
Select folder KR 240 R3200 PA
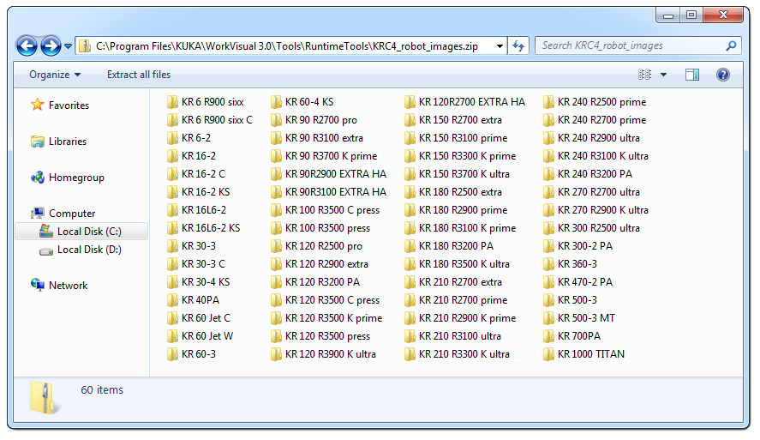[x=588, y=174]
